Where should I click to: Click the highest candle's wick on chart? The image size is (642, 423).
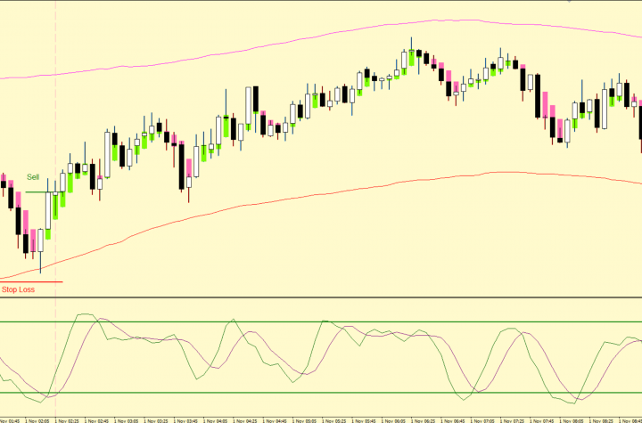[411, 42]
